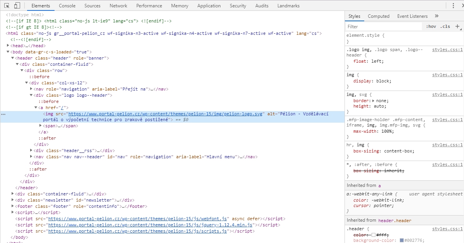464x243 pixels.
Task: Click the plus icon for new style rule
Action: [x=457, y=26]
